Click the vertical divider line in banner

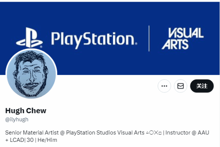(149, 38)
